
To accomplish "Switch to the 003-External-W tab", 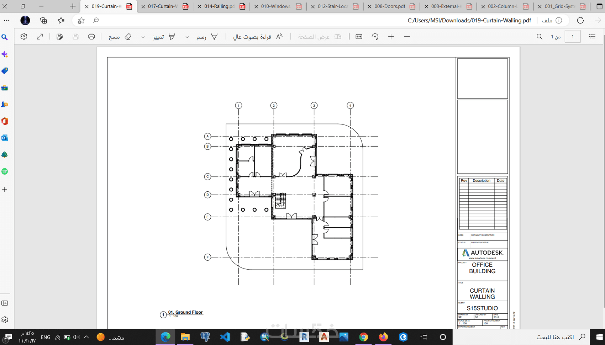I will point(448,6).
